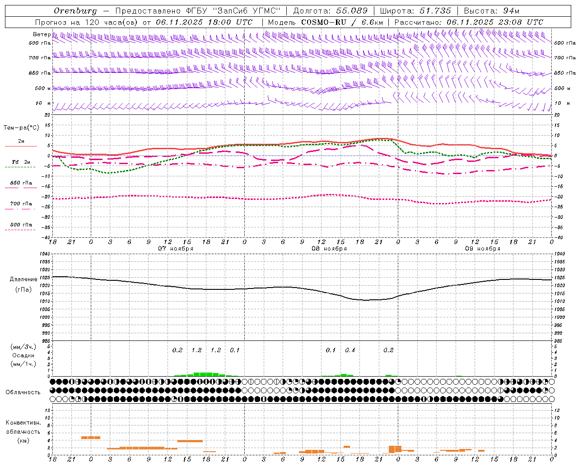Click the 09 ноября date label
Image resolution: width=578 pixels, height=463 pixels.
[x=483, y=249]
